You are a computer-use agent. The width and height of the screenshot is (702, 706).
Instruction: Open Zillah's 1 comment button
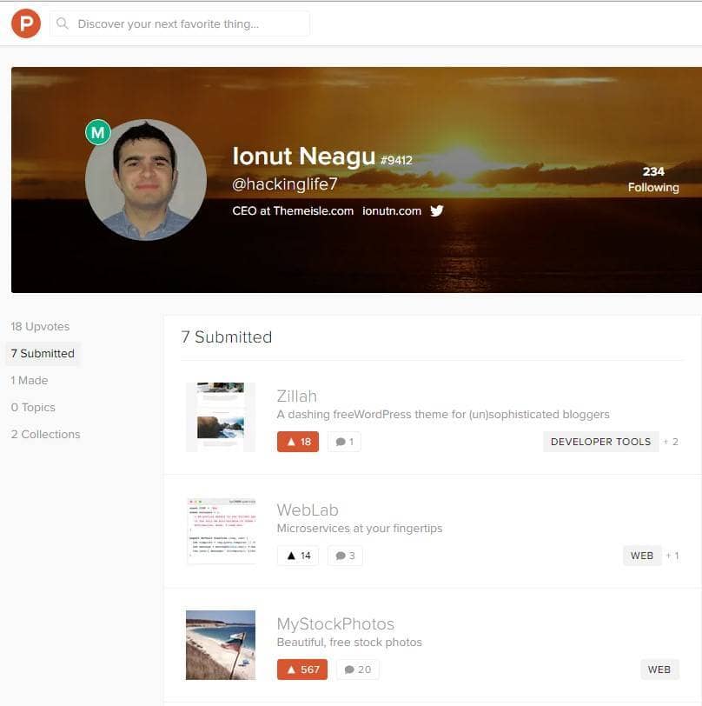344,442
